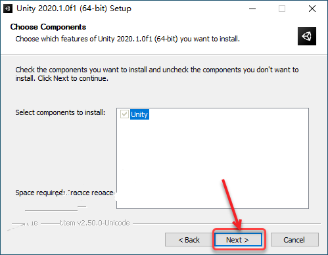Click the 'Select components to install:' label
Viewport: 328px width, 255px height.
(x=60, y=112)
